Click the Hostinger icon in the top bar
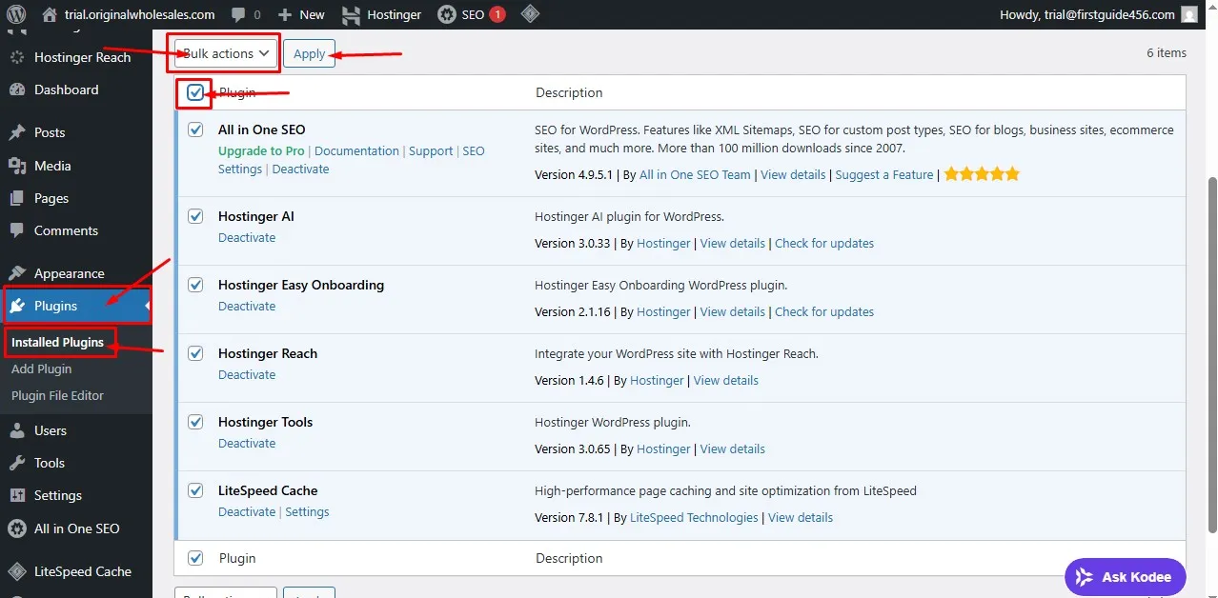1218x598 pixels. [x=352, y=13]
